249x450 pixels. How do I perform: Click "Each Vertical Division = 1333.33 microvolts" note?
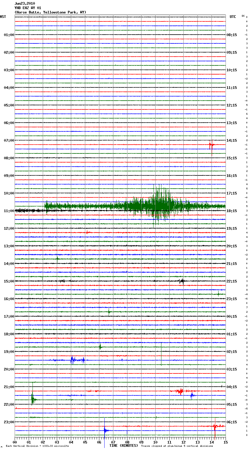click(x=37, y=446)
